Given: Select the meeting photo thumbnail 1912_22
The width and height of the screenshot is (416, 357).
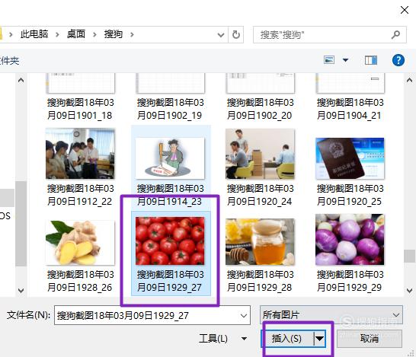Looking at the screenshot, I should (x=80, y=154).
